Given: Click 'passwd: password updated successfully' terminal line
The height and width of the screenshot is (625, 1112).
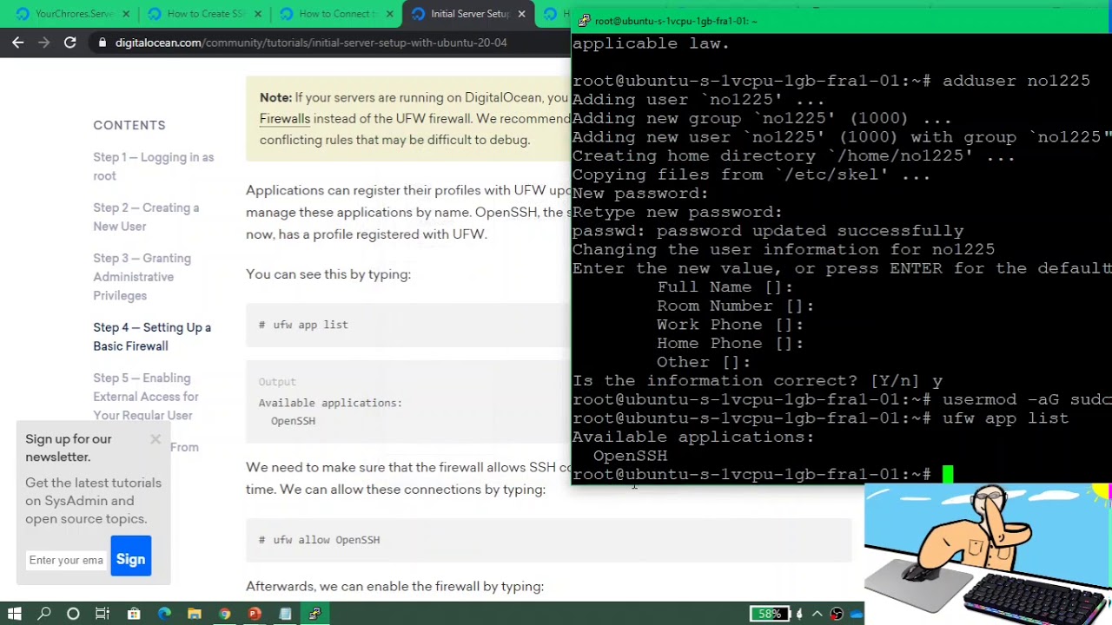Looking at the screenshot, I should click(768, 231).
